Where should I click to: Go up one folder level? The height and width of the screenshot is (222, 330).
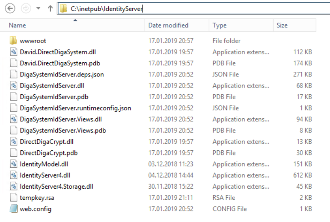[50, 9]
